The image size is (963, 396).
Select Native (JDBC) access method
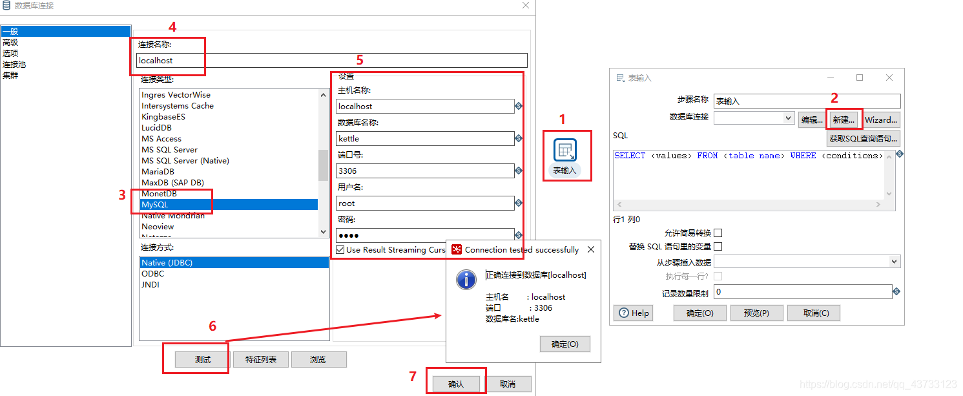coord(234,262)
